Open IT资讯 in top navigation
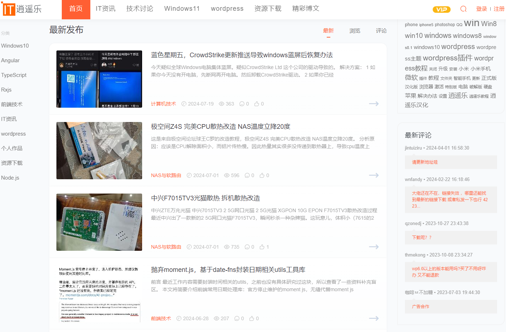506x332 pixels. [x=106, y=9]
